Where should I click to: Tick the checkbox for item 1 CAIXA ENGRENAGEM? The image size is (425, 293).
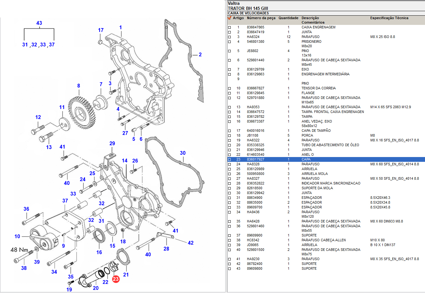click(229, 27)
